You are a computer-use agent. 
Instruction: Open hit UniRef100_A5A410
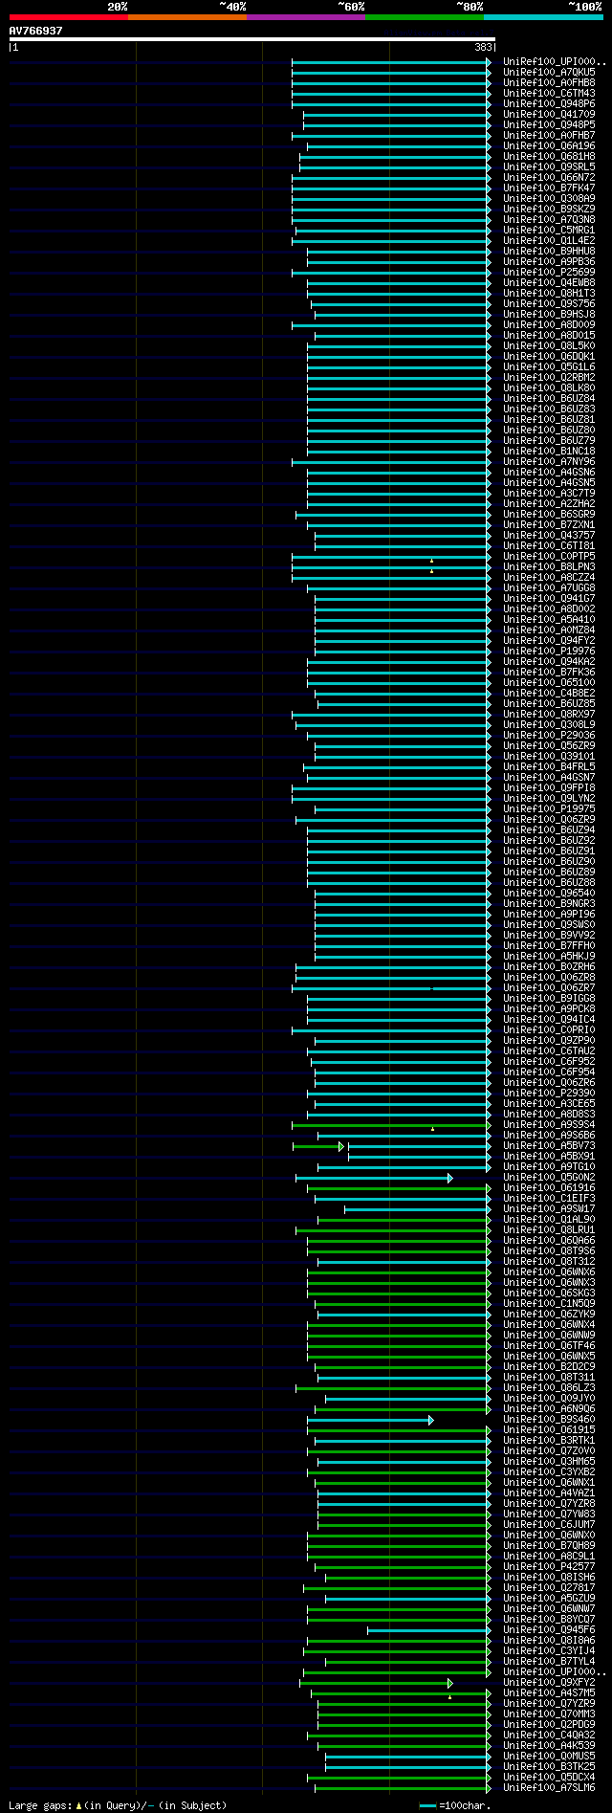[x=549, y=620]
